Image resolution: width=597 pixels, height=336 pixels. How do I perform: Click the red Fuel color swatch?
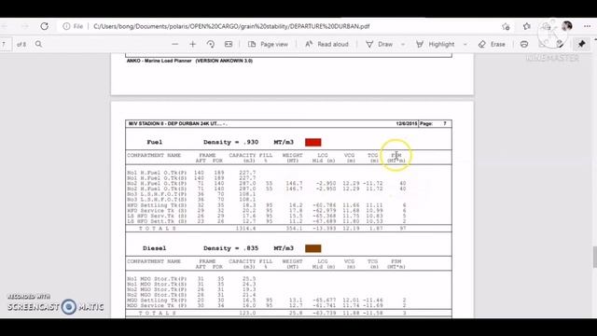tap(313, 142)
